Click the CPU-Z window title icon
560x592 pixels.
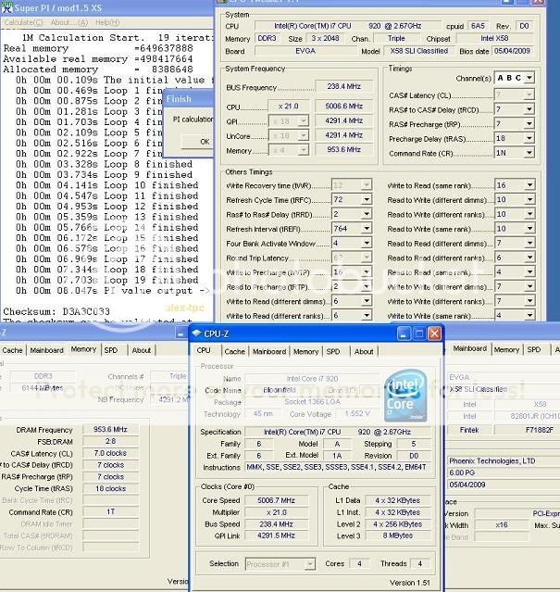click(x=197, y=334)
